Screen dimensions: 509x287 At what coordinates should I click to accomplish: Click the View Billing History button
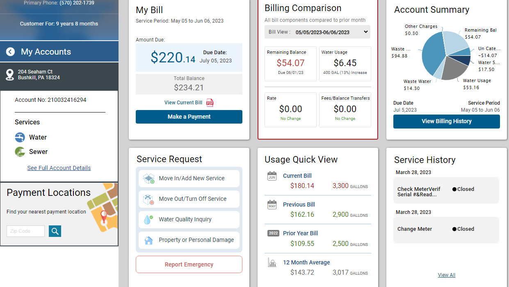point(447,121)
